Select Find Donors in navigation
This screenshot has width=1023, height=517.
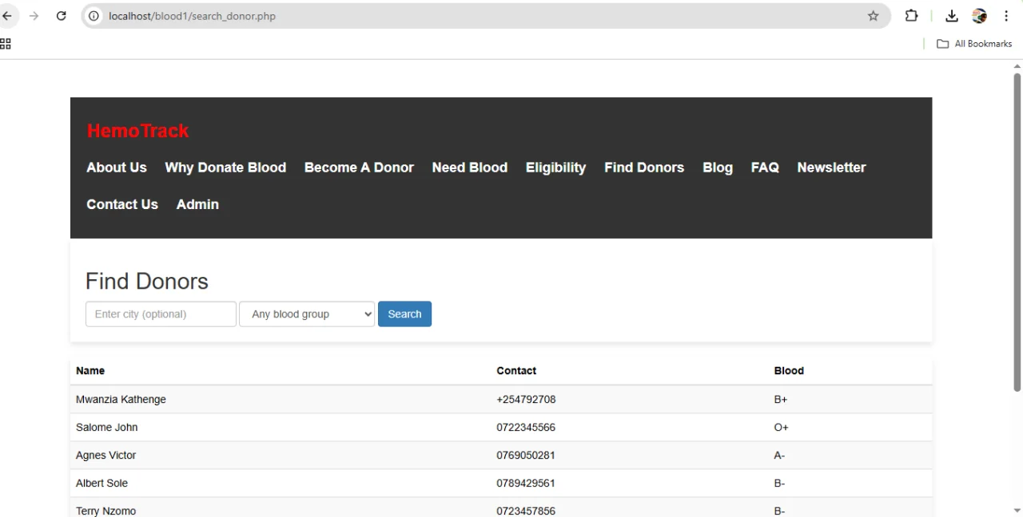[644, 168]
